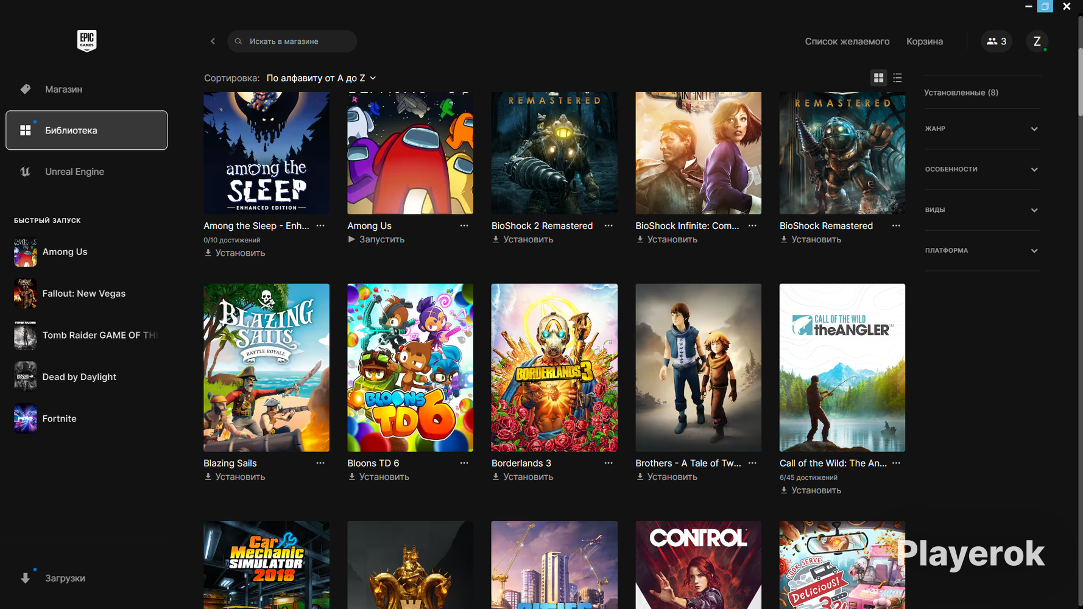The height and width of the screenshot is (609, 1083).
Task: Launch Dead by Daylight quick launch icon
Action: (25, 377)
